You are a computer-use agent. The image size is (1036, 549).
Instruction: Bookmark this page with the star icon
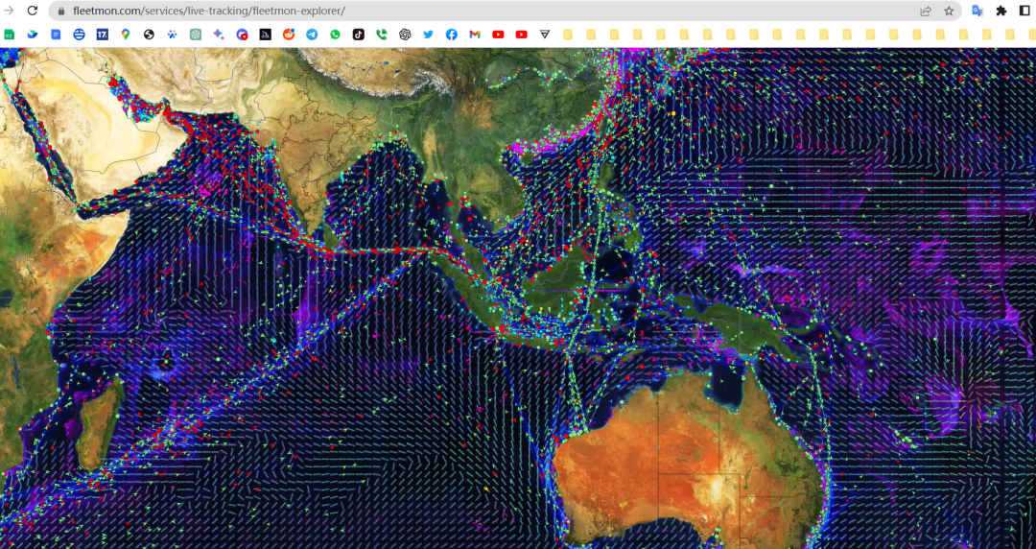[949, 12]
